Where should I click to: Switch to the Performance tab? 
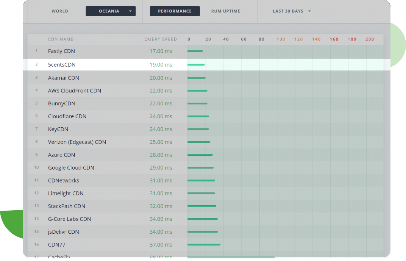(175, 11)
